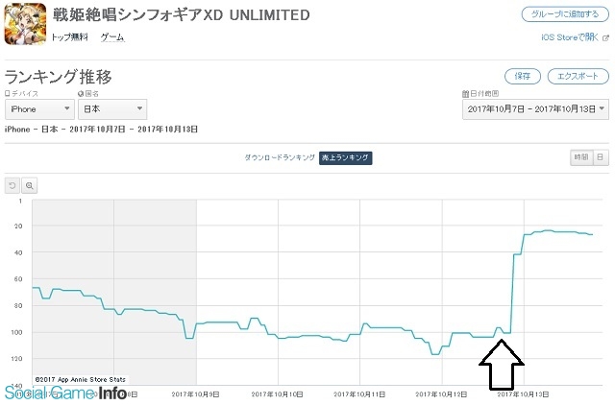The height and width of the screenshot is (405, 615).
Task: Switch to 売上ランキング revenue ranking
Action: 345,157
